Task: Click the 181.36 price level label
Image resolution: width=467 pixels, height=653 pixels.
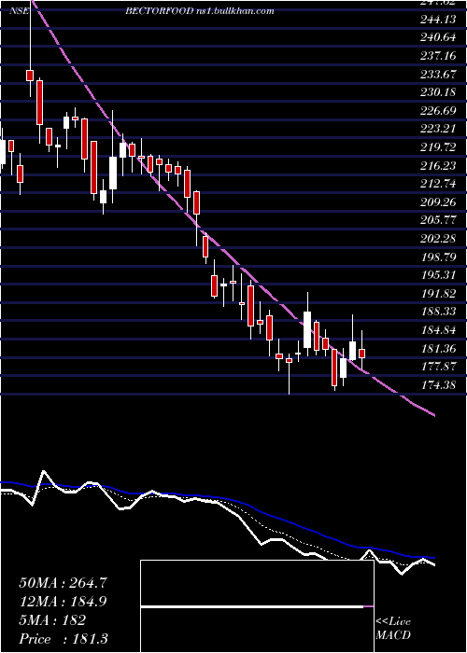Action: [439, 348]
